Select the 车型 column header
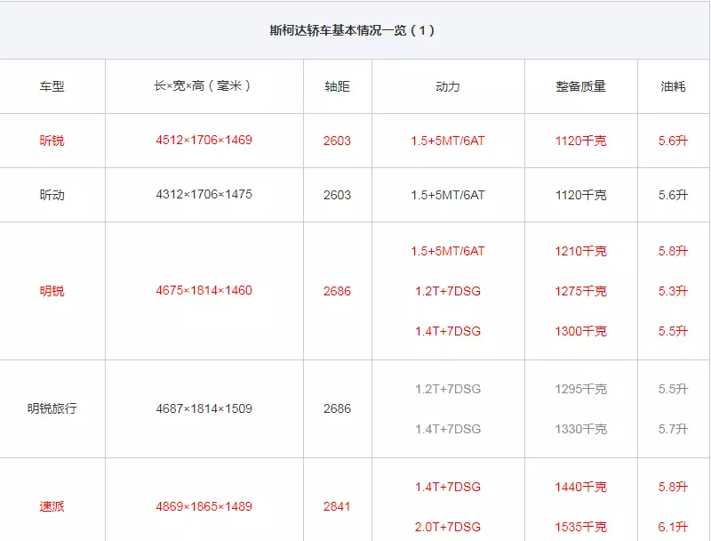Image resolution: width=711 pixels, height=541 pixels. coord(52,86)
